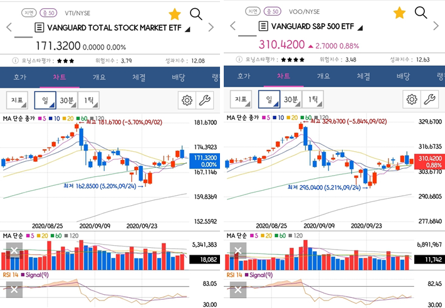Open wrench tool on VTI chart
This screenshot has width=445, height=308.
click(x=204, y=100)
